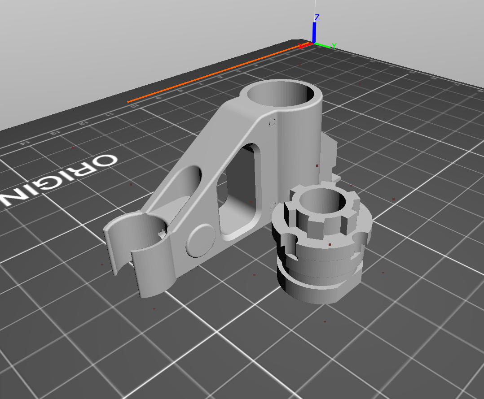This screenshot has height=399, width=484.
Task: Click ruler number 10 on bed edge
Action: (x=135, y=106)
